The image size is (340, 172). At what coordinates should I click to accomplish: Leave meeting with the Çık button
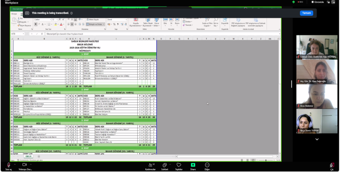(332, 166)
